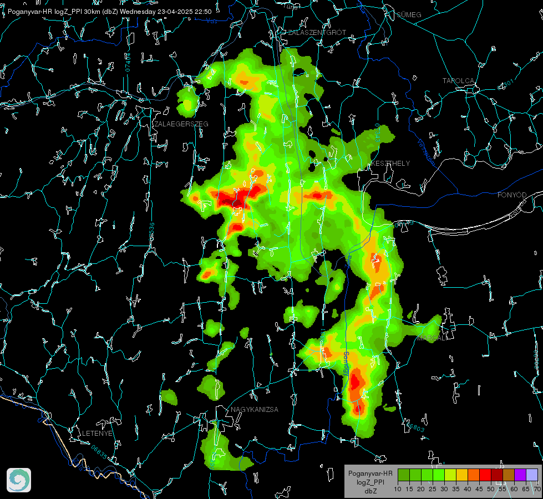The width and height of the screenshot is (543, 499).
Task: Click the LETENYE city label
Action: coord(97,433)
